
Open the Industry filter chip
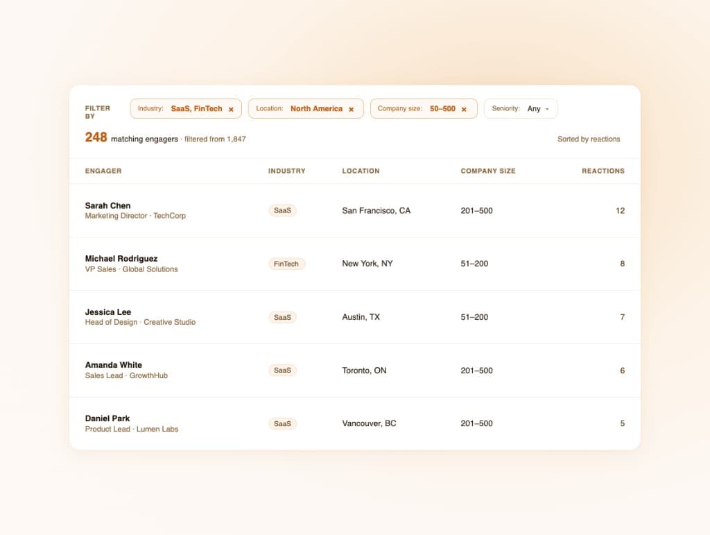click(x=186, y=109)
